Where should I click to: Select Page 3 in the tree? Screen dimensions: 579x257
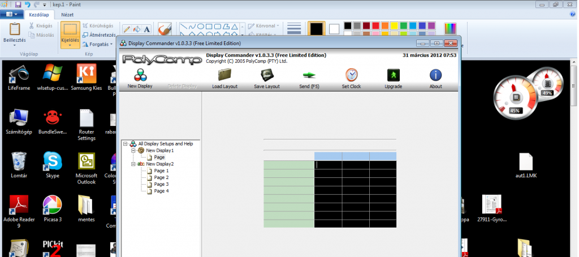161,184
